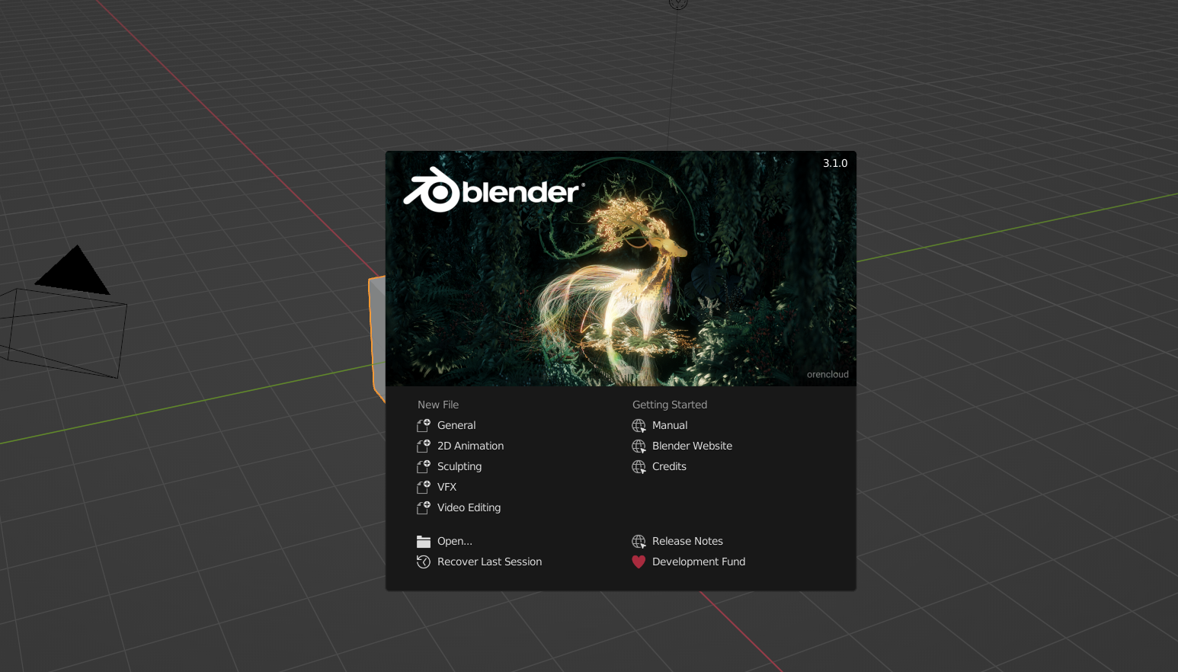The image size is (1178, 672).
Task: Click the globe icon beside Manual
Action: pyautogui.click(x=639, y=425)
